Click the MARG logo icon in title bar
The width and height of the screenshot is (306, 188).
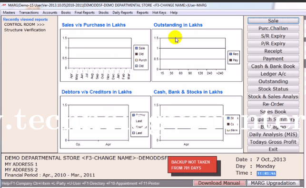click(3, 5)
